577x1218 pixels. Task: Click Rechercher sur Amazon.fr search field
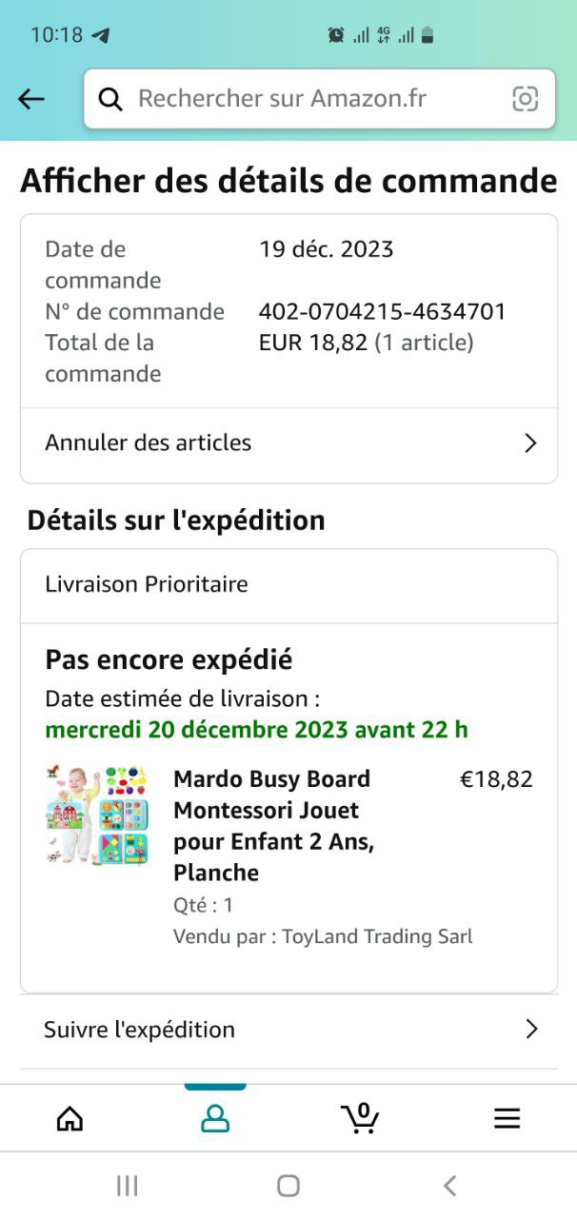(x=319, y=99)
